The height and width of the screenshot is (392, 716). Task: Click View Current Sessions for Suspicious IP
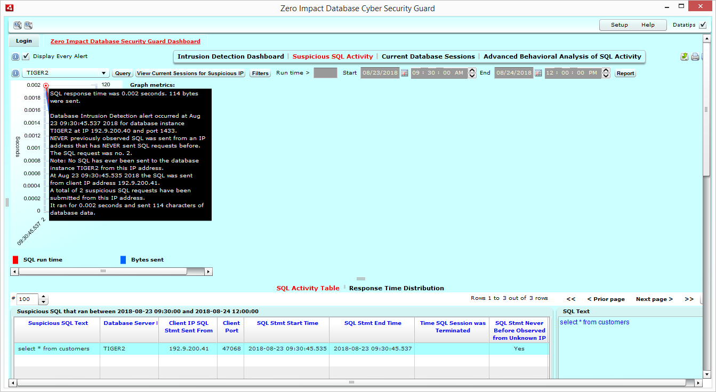click(x=190, y=73)
